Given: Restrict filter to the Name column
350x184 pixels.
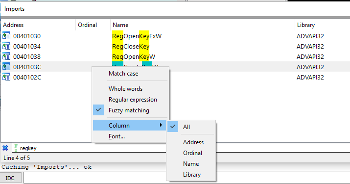Looking at the screenshot, I should 191,163.
